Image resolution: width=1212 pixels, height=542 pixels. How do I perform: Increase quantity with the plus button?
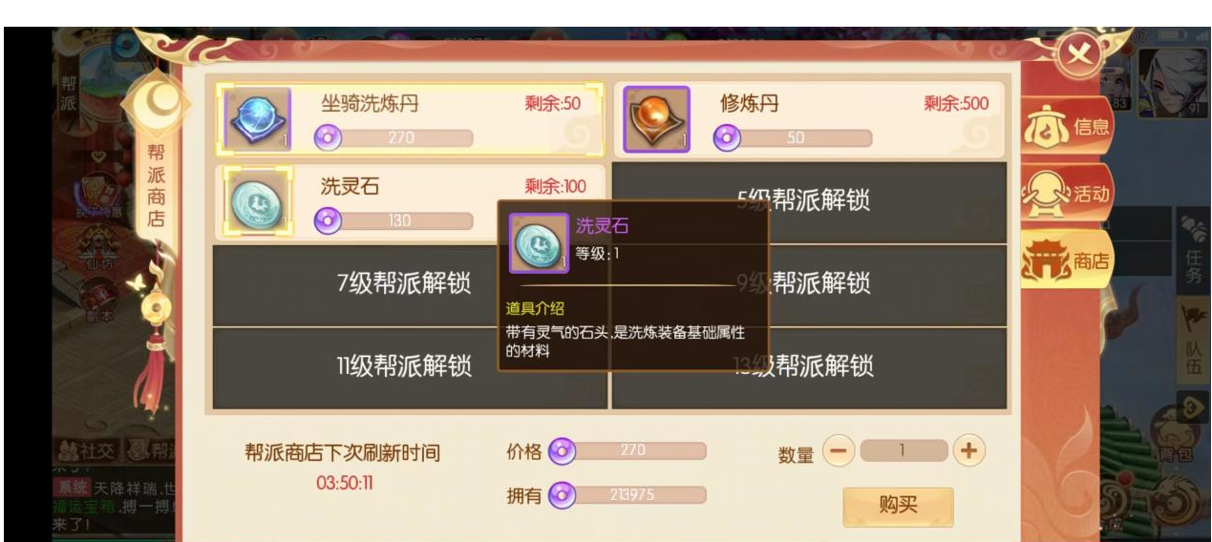click(968, 450)
